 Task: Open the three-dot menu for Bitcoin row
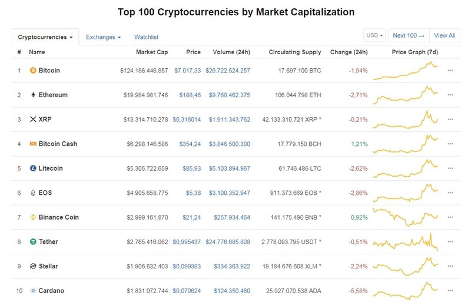450,70
